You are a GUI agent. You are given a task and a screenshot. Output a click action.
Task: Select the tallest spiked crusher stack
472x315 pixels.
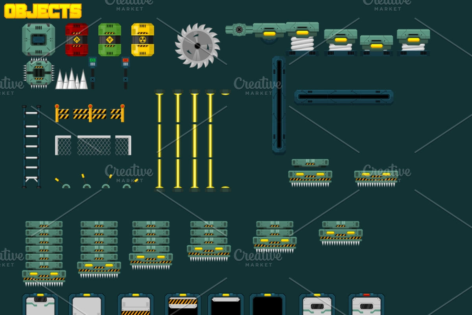(44, 253)
